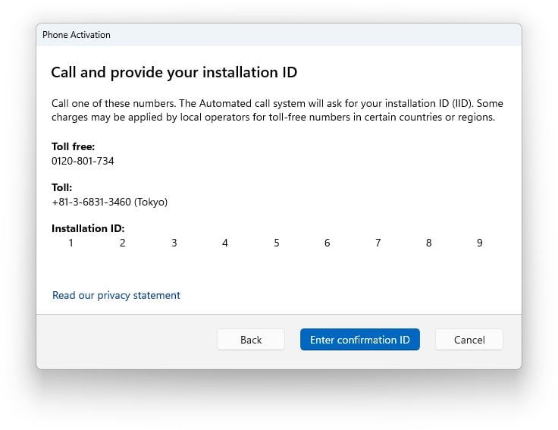The height and width of the screenshot is (430, 558).
Task: Click the heading Call and provide your installation ID
Action: pos(174,73)
